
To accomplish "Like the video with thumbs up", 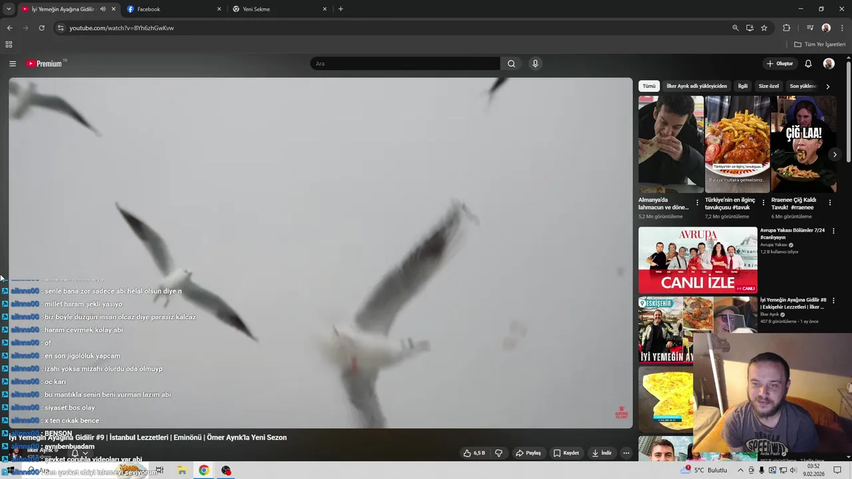I will (x=474, y=453).
